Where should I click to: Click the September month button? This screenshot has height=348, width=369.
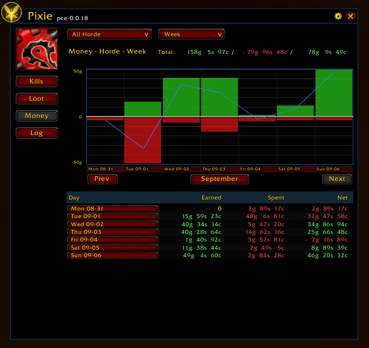220,179
